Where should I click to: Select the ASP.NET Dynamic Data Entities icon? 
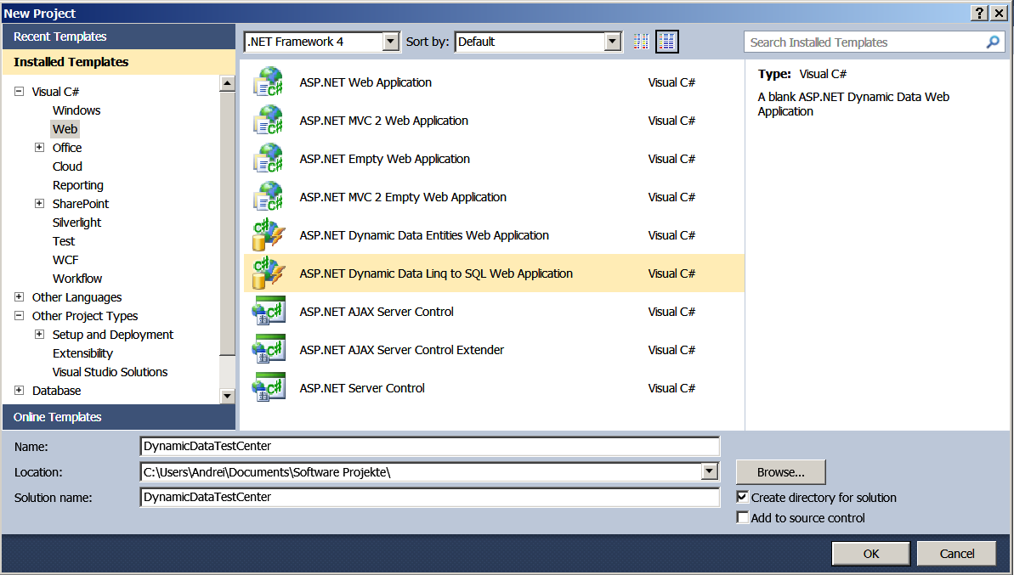[269, 234]
